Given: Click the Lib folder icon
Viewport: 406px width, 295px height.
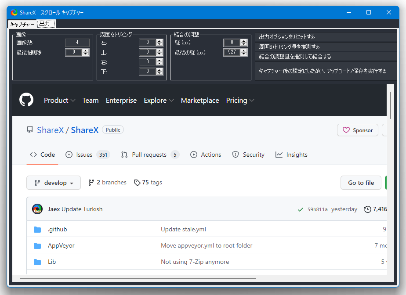Looking at the screenshot, I should click(x=37, y=262).
